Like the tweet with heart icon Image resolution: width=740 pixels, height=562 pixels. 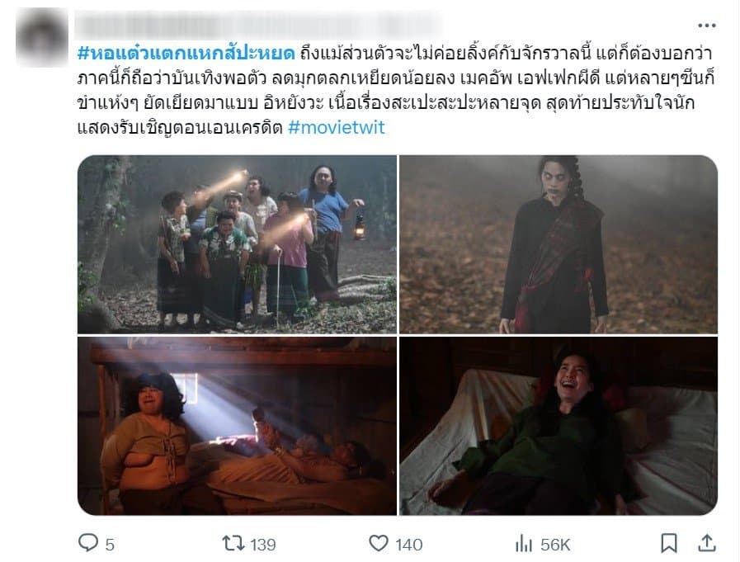[379, 543]
